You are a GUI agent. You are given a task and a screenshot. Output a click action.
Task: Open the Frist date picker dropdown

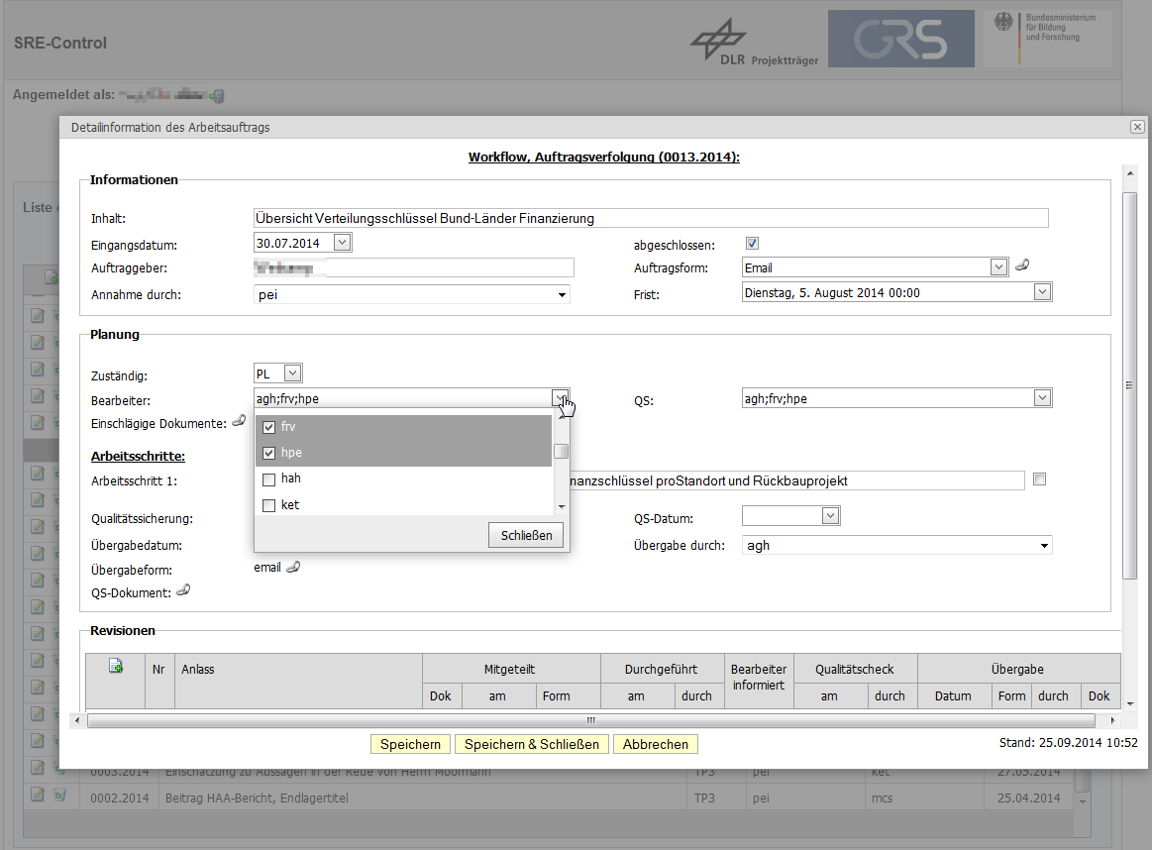pyautogui.click(x=1041, y=292)
